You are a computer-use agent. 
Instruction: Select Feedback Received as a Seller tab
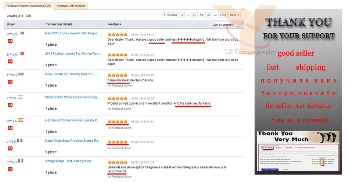click(28, 6)
